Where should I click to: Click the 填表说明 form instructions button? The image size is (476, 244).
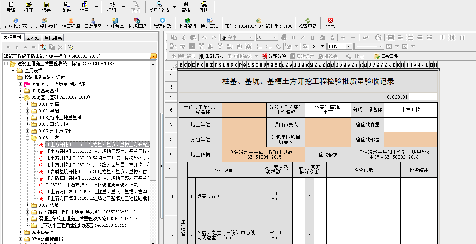coord(386,56)
